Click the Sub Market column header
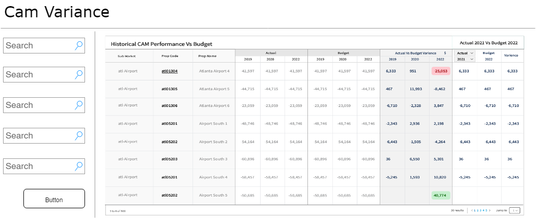 (x=127, y=56)
